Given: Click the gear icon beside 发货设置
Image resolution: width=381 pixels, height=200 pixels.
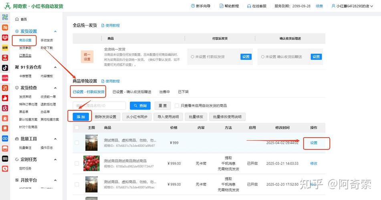Looking at the screenshot, I should pos(17,31).
